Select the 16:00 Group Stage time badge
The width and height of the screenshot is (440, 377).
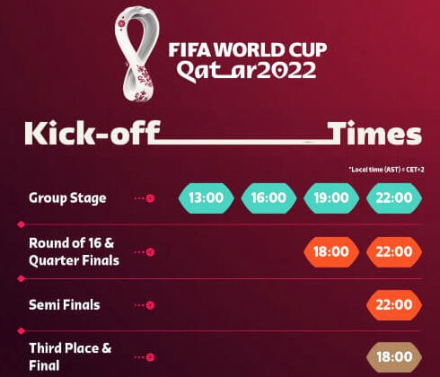tap(268, 198)
